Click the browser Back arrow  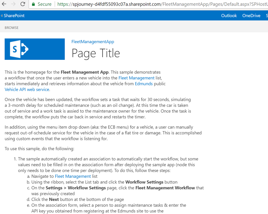[x=4, y=4]
